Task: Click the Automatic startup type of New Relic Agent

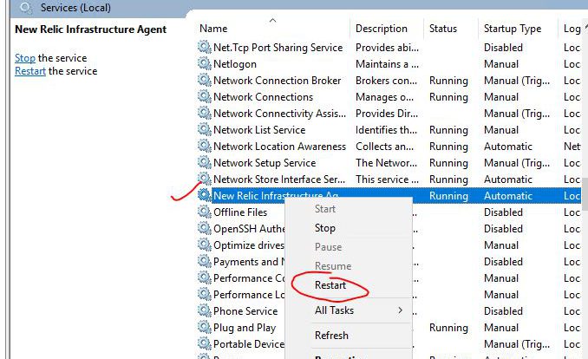Action: pos(508,196)
